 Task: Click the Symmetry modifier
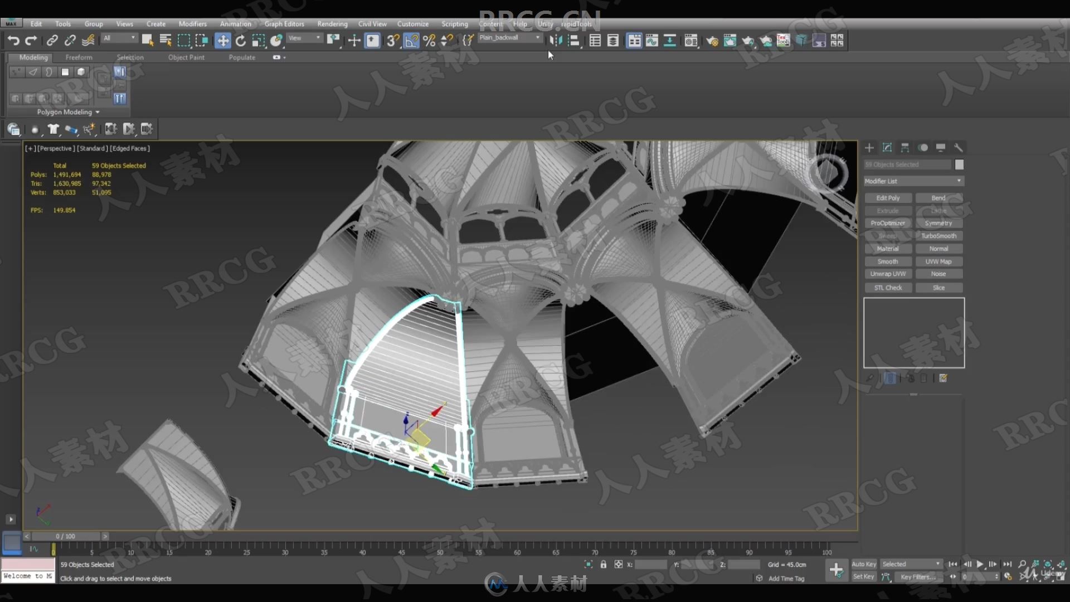coord(938,223)
